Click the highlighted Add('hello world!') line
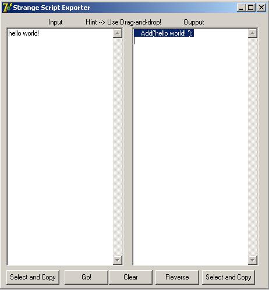The height and width of the screenshot is (290, 269). pyautogui.click(x=164, y=33)
